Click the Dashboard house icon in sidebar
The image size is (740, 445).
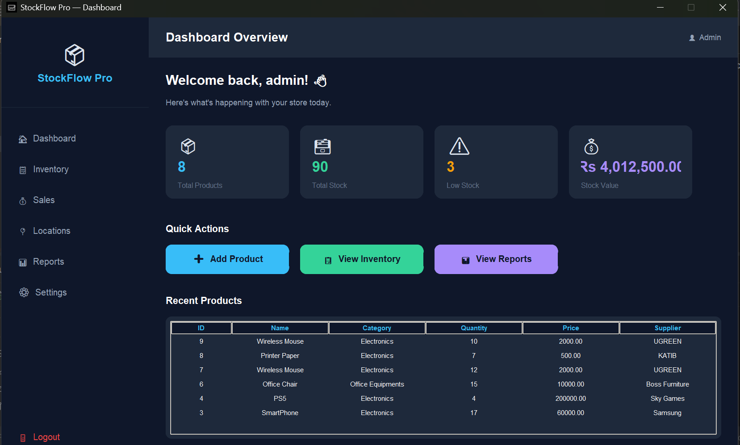coord(23,139)
